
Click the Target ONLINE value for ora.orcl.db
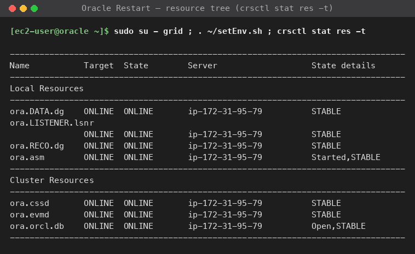(x=99, y=226)
